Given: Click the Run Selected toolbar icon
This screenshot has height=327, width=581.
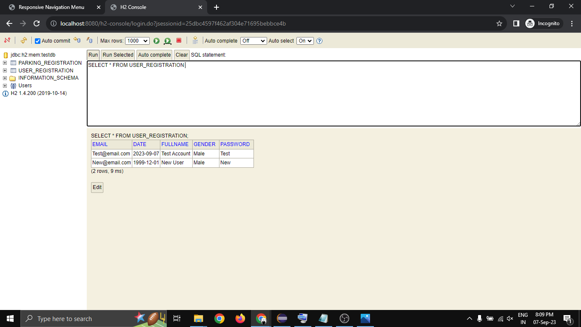Looking at the screenshot, I should point(168,41).
